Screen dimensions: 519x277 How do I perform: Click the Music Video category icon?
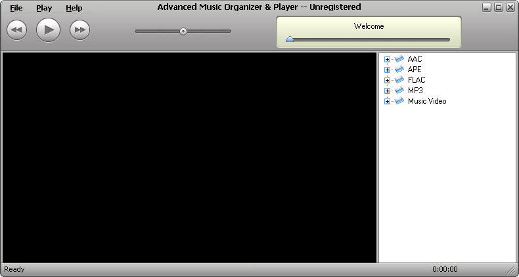tap(399, 101)
